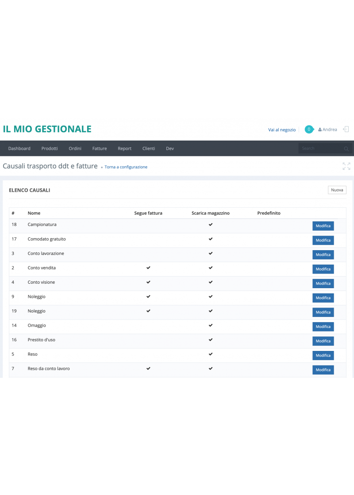
Task: Click the Torna a configurazione link
Action: click(x=126, y=167)
